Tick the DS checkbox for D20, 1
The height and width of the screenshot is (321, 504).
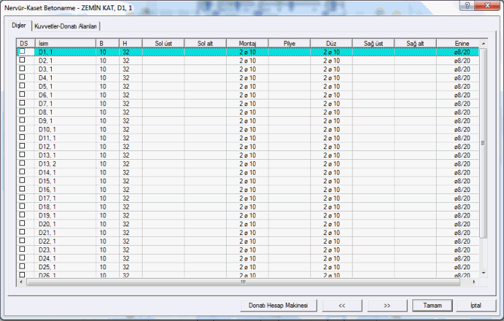(22, 223)
